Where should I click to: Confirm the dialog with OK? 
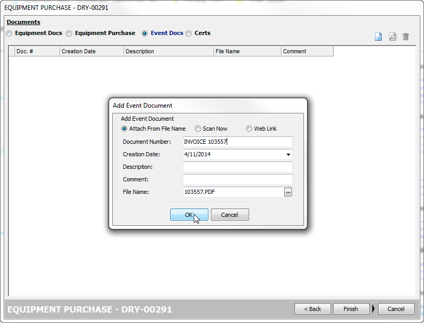pyautogui.click(x=189, y=215)
